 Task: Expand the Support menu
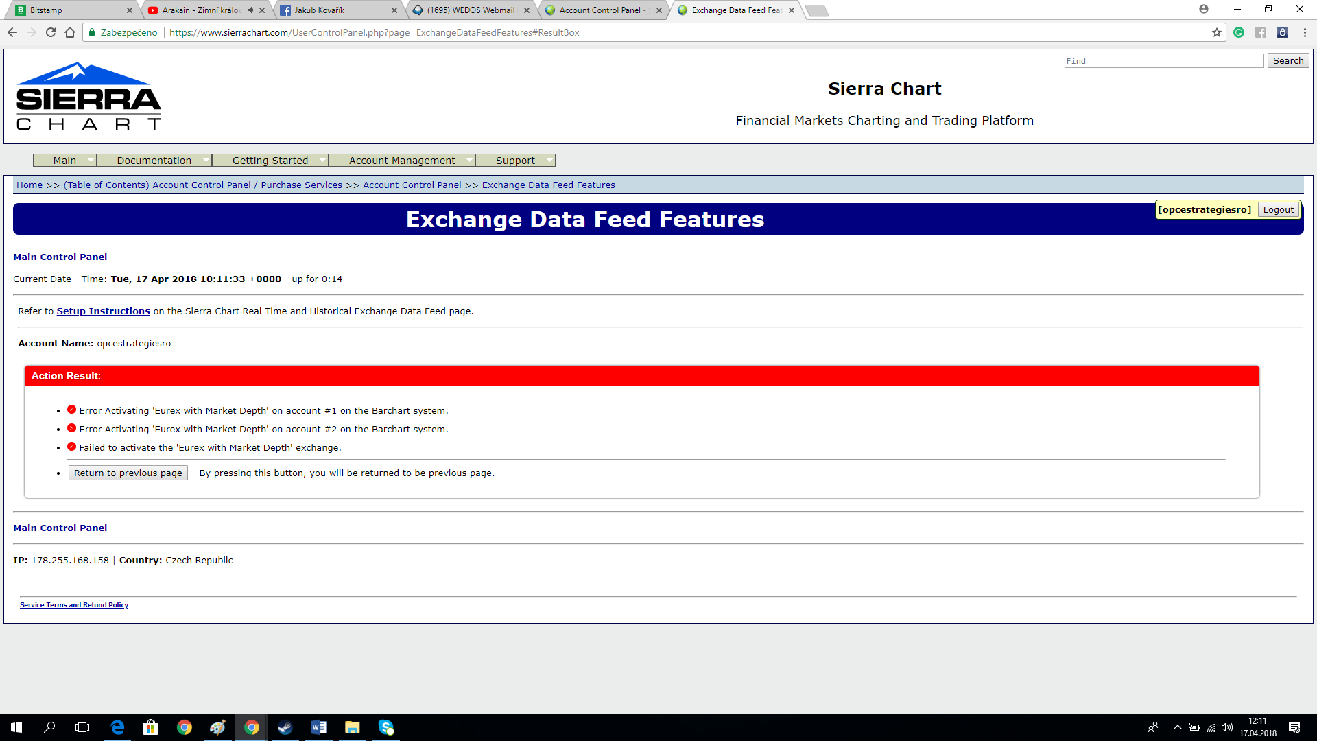pyautogui.click(x=515, y=161)
